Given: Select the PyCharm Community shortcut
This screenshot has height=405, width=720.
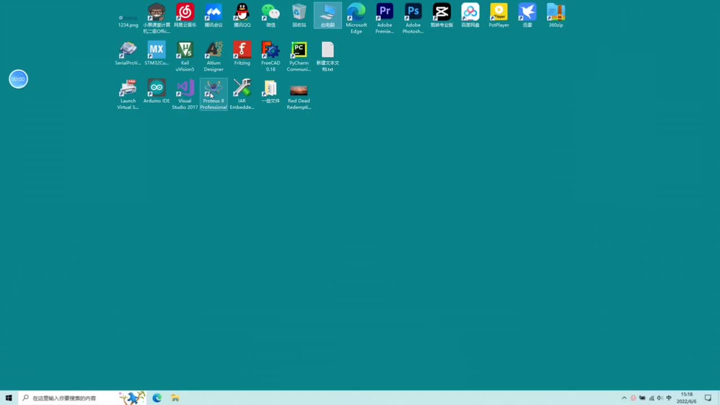Looking at the screenshot, I should [x=299, y=56].
